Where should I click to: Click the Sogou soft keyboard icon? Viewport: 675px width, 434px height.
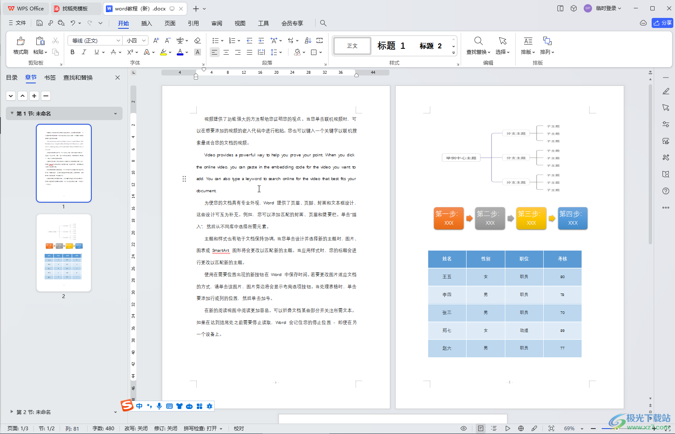click(x=169, y=406)
